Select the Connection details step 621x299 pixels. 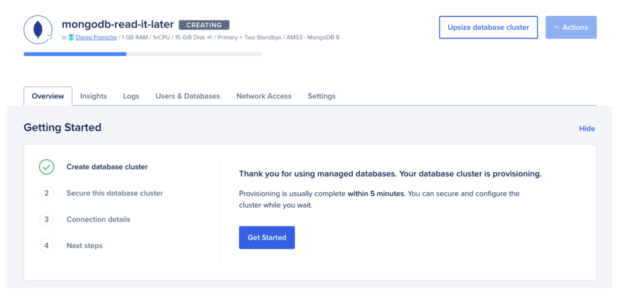tap(98, 219)
